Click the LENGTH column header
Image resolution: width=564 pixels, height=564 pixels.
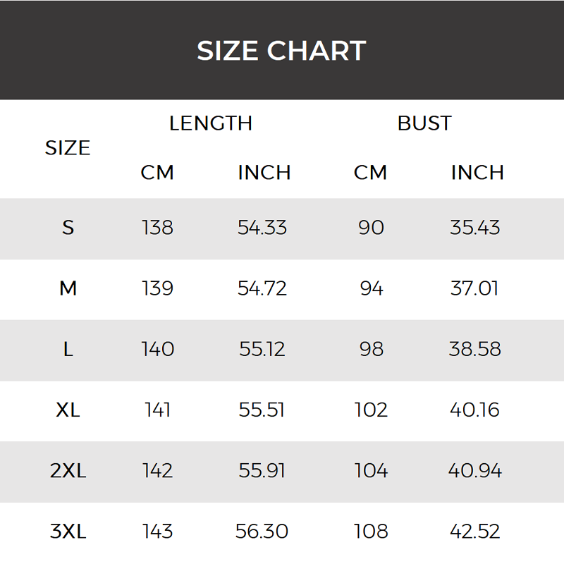211,123
